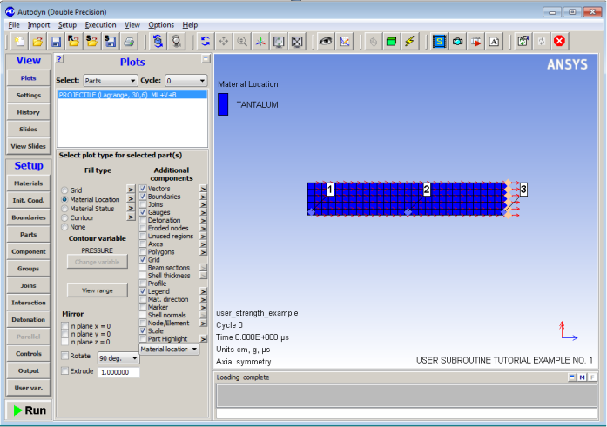Click the red Stop icon in toolbar
This screenshot has height=427, width=607.
(560, 41)
